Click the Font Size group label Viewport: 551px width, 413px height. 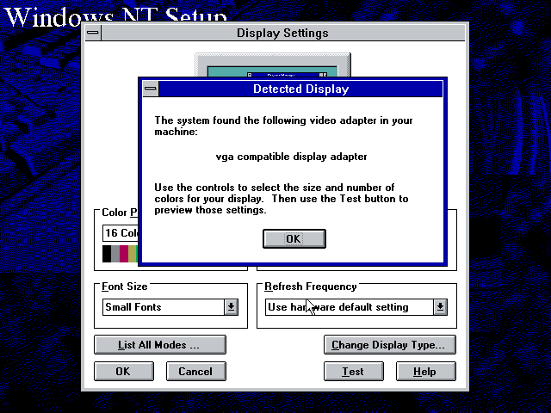pyautogui.click(x=125, y=287)
